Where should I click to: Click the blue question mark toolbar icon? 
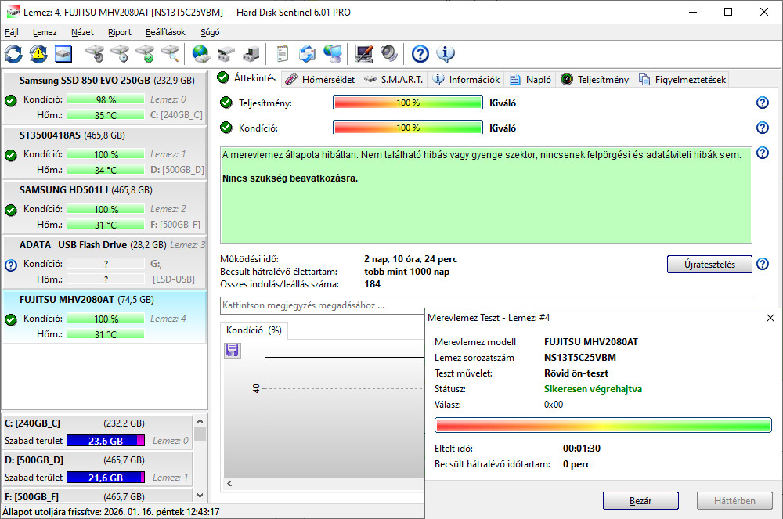420,54
